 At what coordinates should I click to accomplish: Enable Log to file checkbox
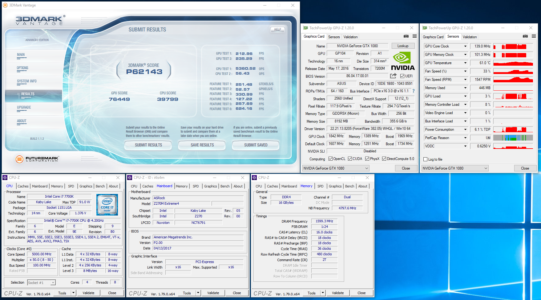425,159
